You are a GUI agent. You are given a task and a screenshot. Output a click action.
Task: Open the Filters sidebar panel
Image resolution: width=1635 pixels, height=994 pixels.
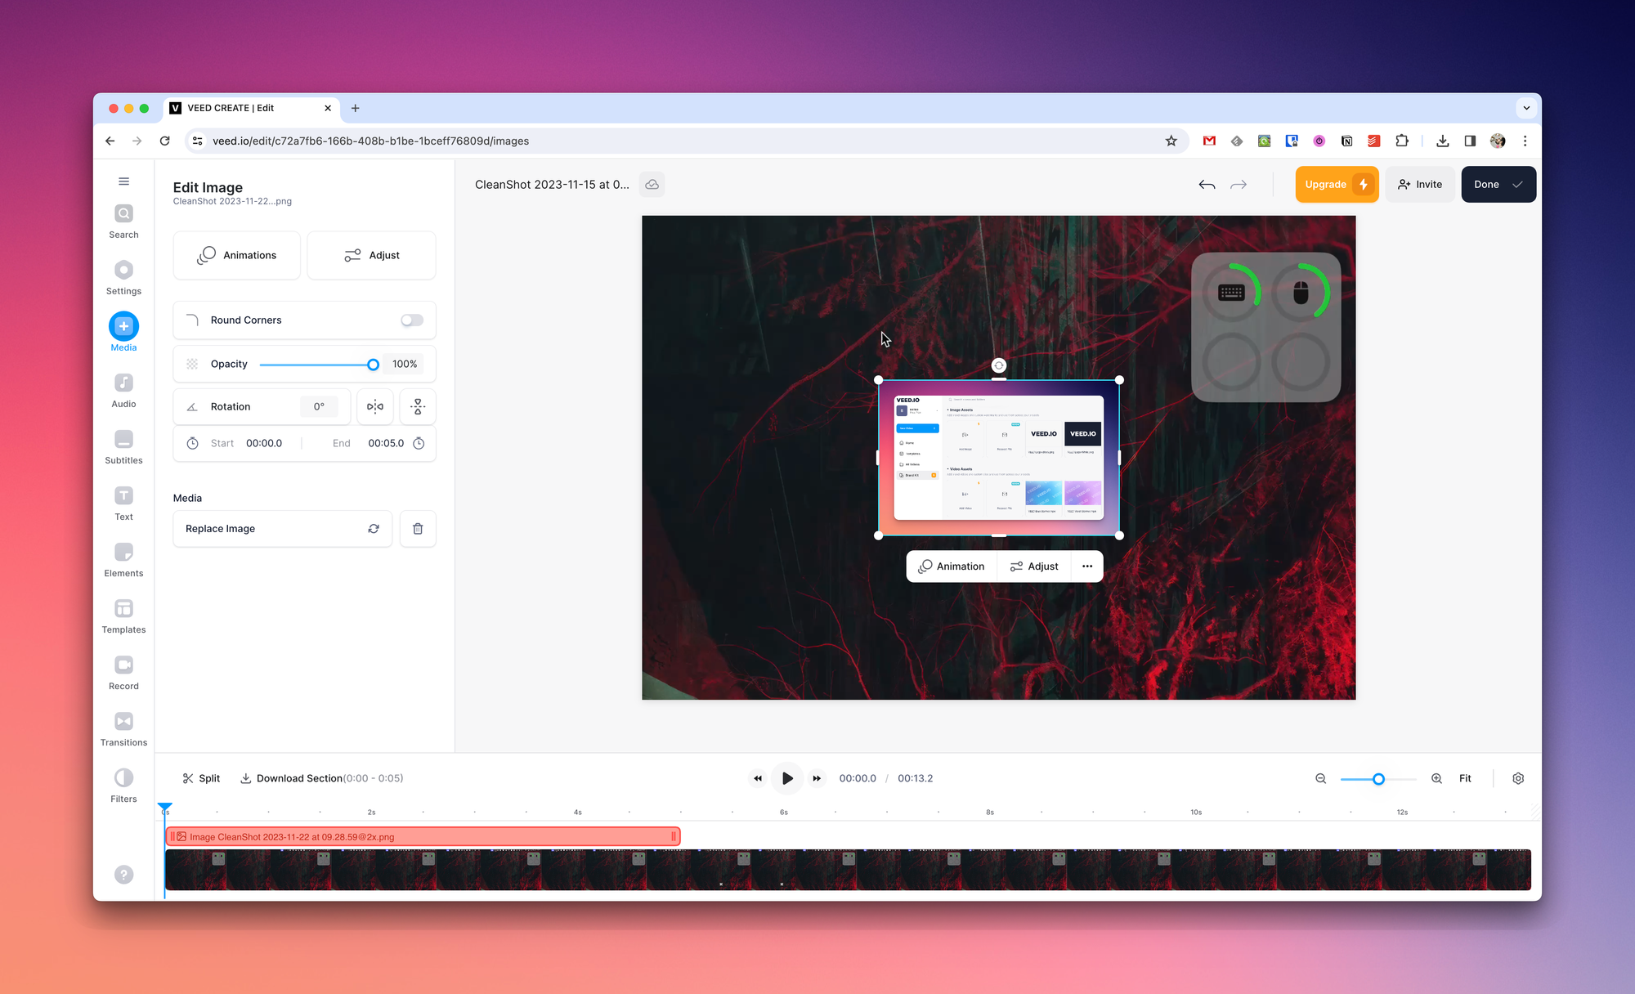(123, 786)
